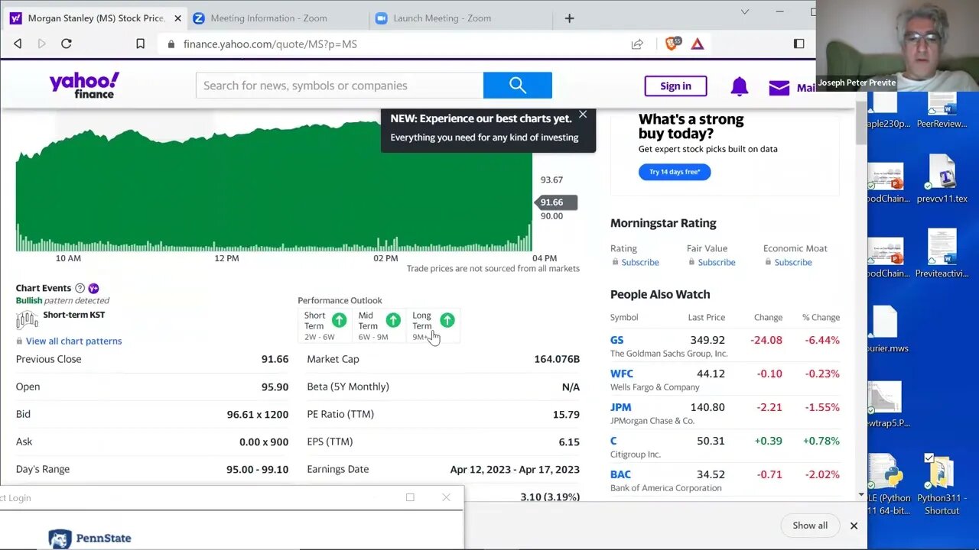Click Day's Range value 95.00 - 99.10
Screen dimensions: 979x550
257,469
